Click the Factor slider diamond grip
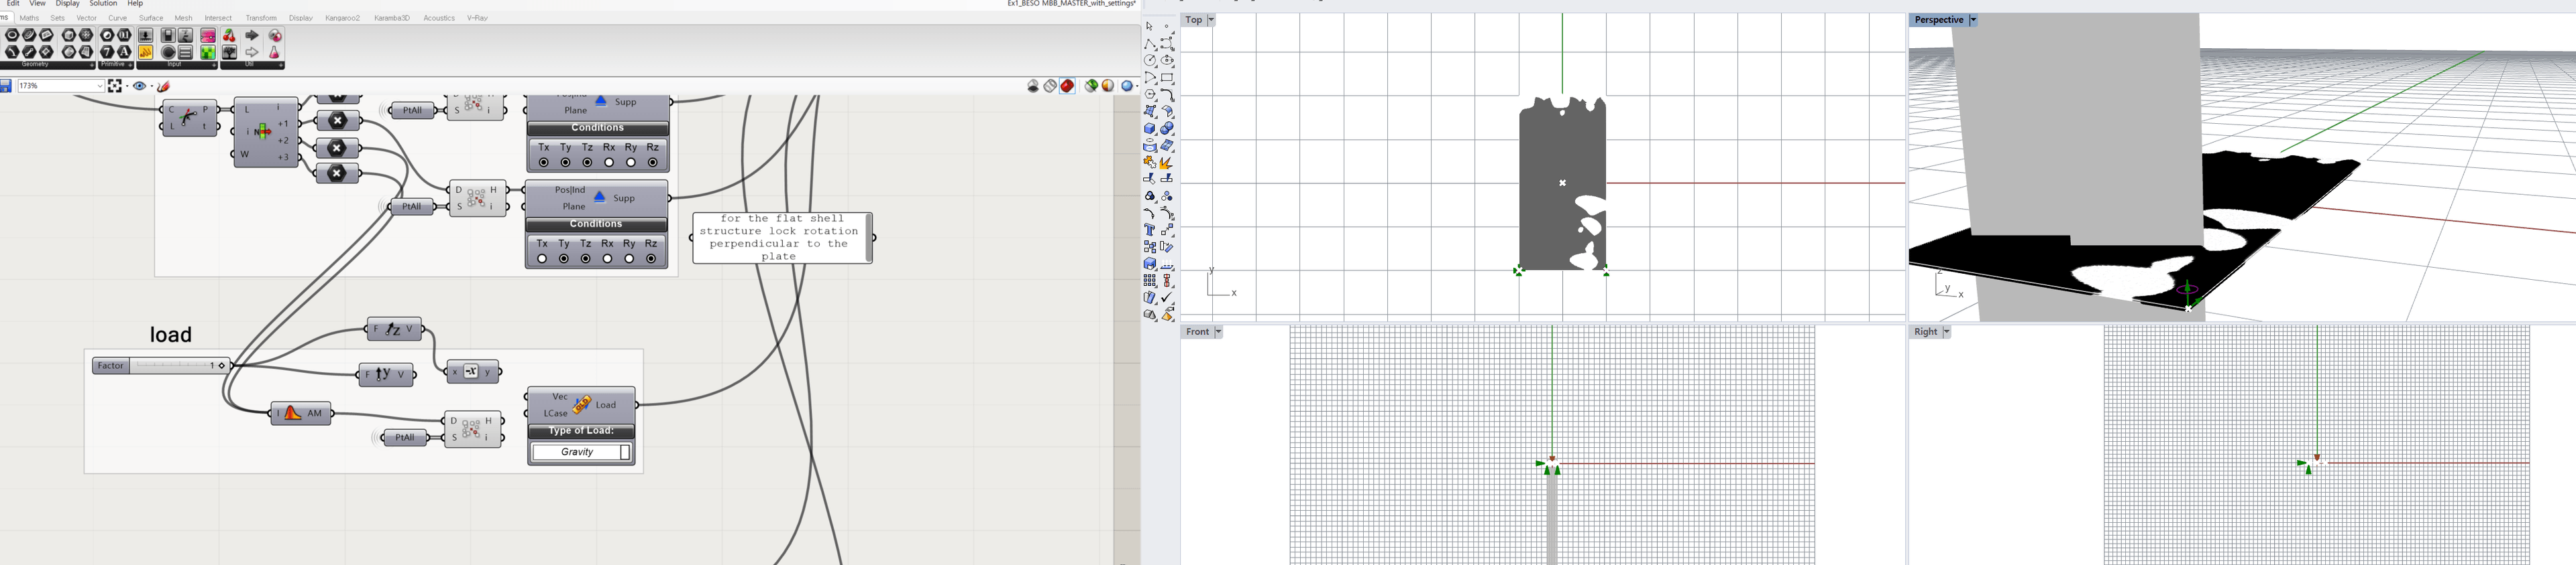This screenshot has width=2576, height=565. (x=222, y=366)
